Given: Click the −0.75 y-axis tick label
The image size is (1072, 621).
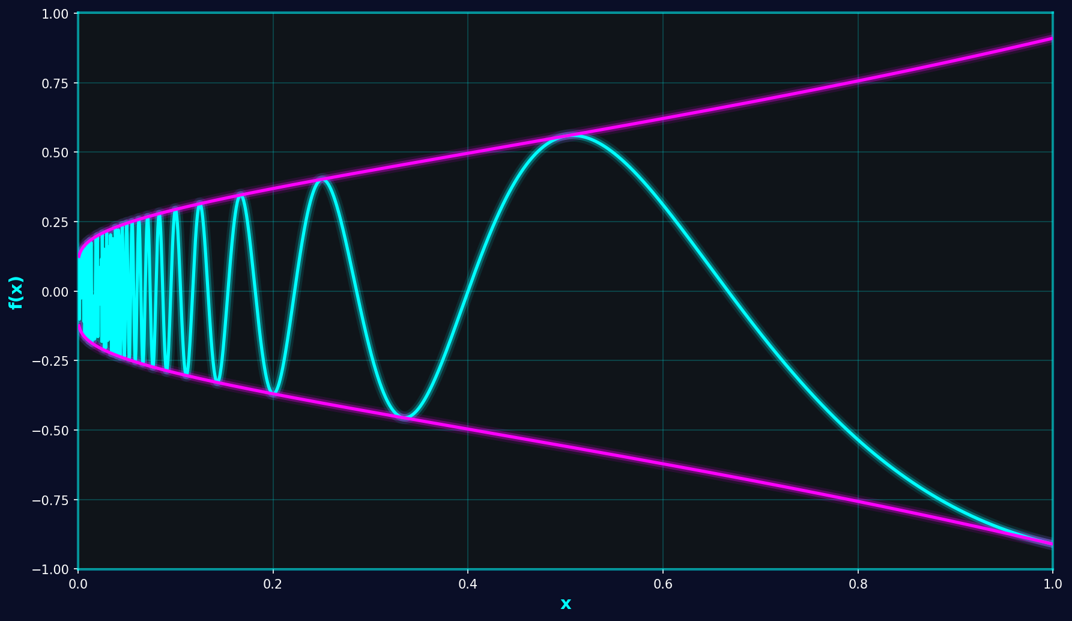Looking at the screenshot, I should pyautogui.click(x=51, y=500).
